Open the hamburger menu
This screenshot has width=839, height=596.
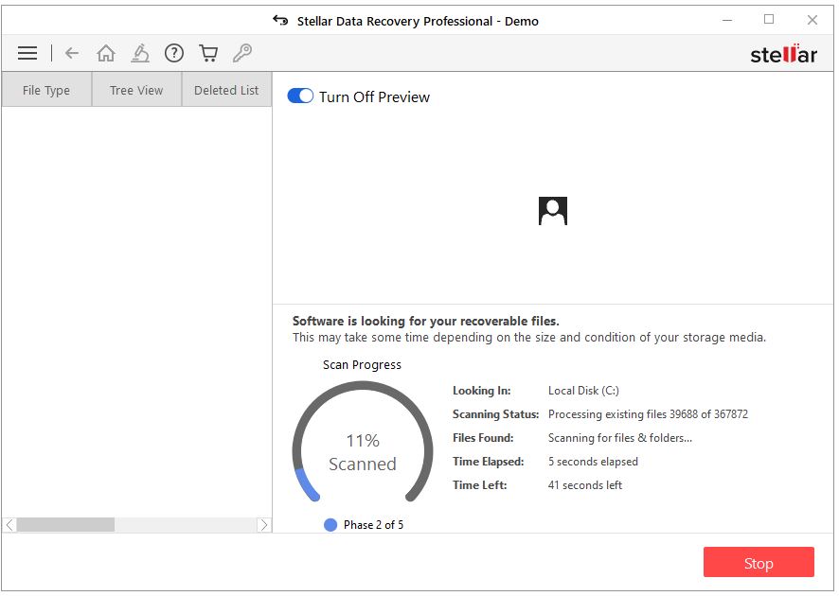point(27,53)
